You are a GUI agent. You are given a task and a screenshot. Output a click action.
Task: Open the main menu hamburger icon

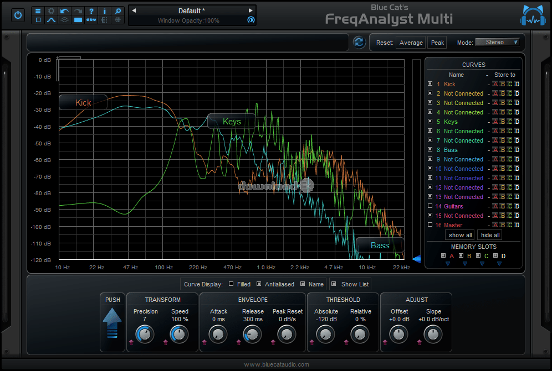[38, 11]
